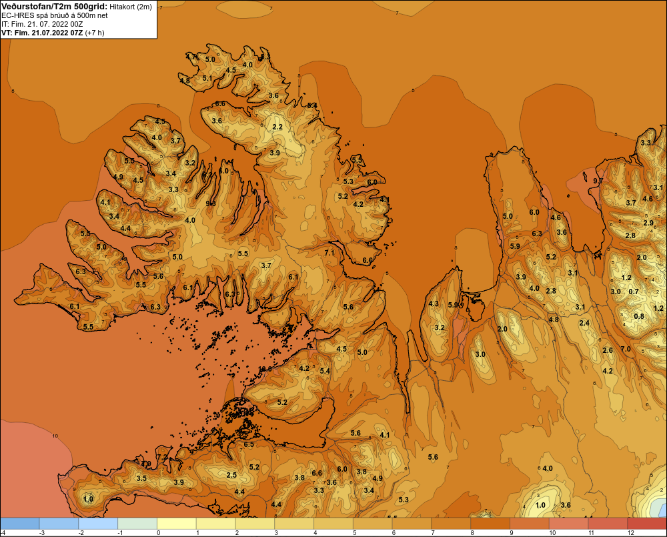Click the legend swatch between 6 and 7
Screen dimensions: 667x537
click(412, 524)
